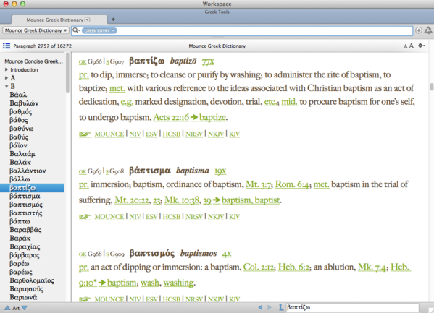The width and height of the screenshot is (434, 313).
Task: Increase text size with large A
Action: [412, 46]
